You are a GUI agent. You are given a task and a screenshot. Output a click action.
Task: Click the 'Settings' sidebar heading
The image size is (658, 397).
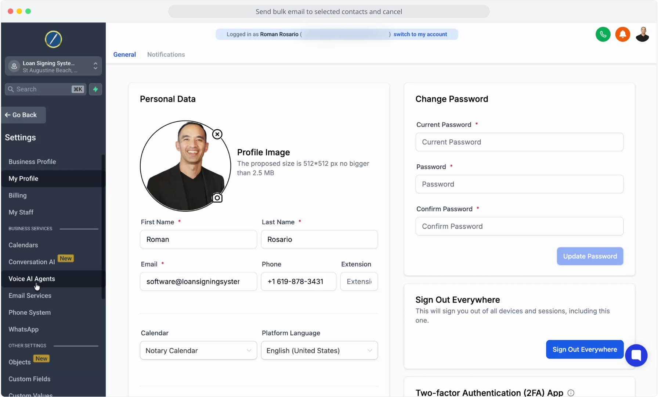tap(21, 137)
